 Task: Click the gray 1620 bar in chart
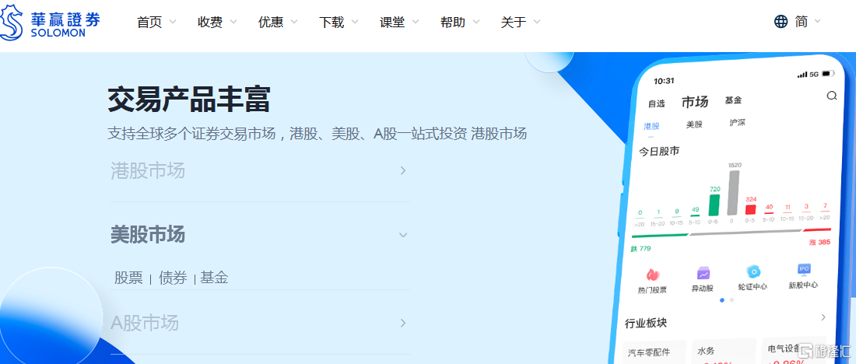pos(733,193)
